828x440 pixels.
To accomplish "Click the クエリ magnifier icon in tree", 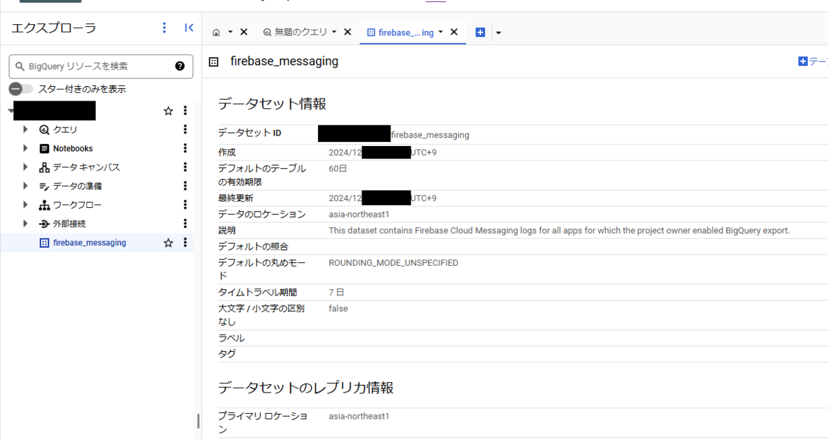I will 44,129.
